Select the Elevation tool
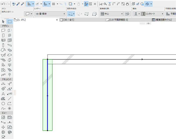 [10, 122]
